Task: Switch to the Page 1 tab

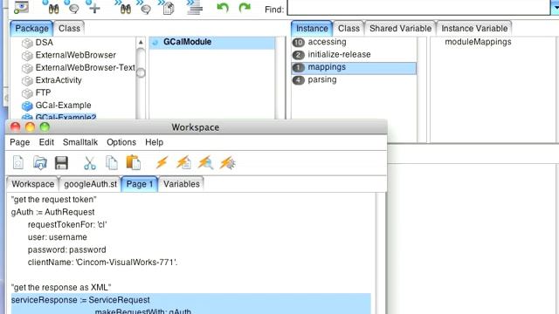Action: coord(140,184)
